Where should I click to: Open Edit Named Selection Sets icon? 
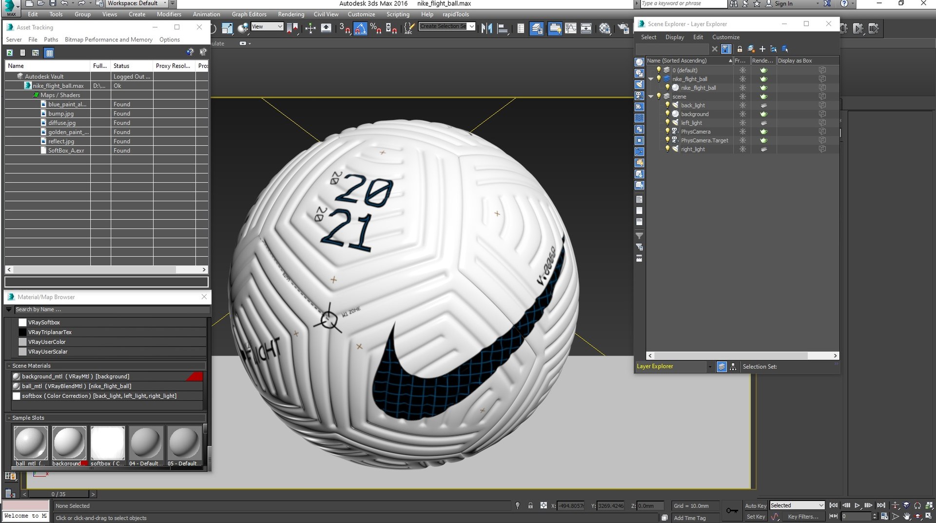coord(409,29)
